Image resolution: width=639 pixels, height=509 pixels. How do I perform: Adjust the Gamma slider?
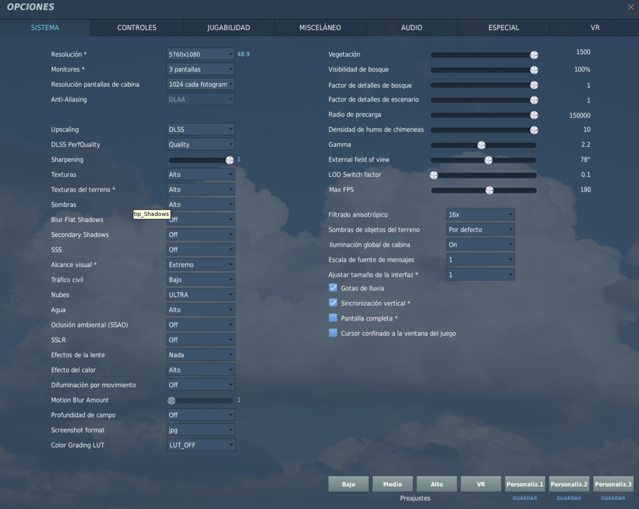[x=481, y=145]
